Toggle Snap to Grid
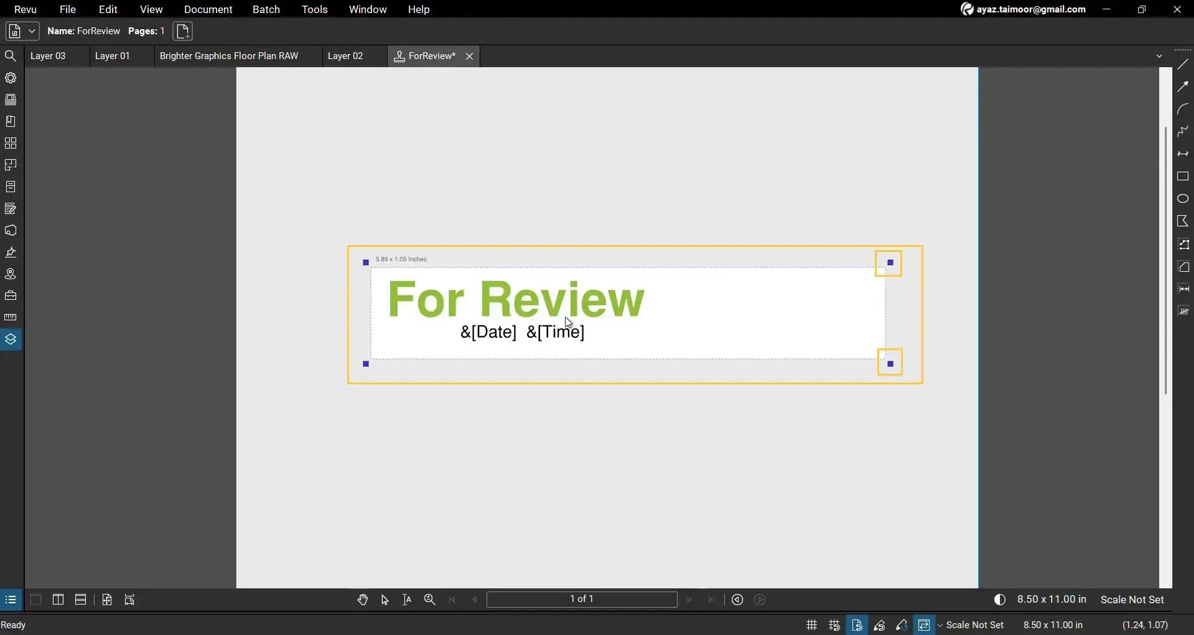The width and height of the screenshot is (1194, 635). [x=834, y=625]
